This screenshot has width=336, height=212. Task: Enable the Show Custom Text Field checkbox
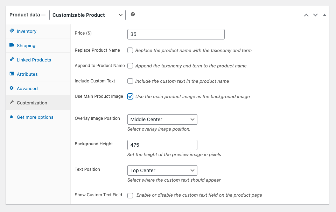point(130,195)
